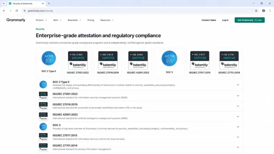Expand the ISO/IEC 42001:2023 row chevron
This screenshot has height=154, width=274.
(x=238, y=117)
